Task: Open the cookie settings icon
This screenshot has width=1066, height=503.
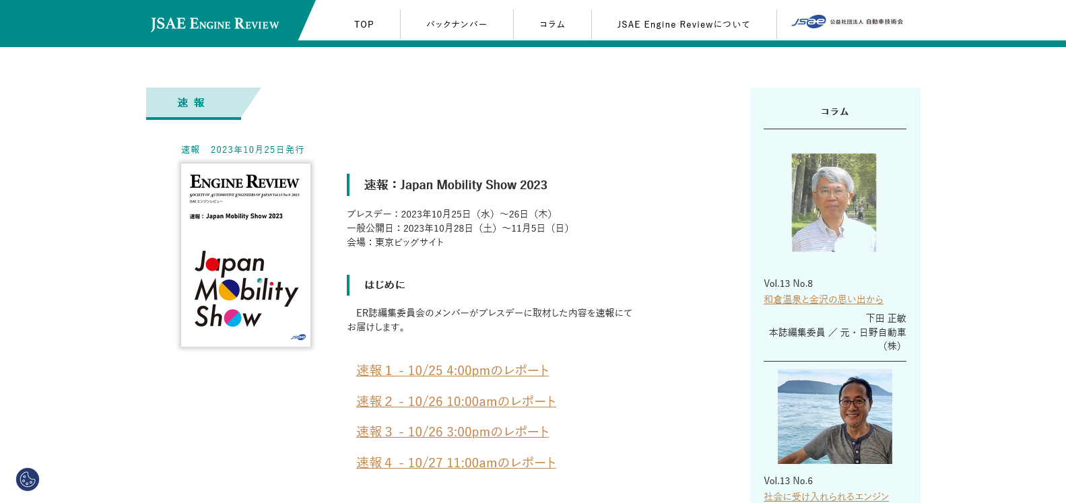Action: point(28,479)
